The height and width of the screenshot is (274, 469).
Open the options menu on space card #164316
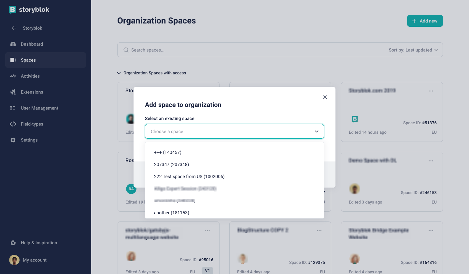click(431, 231)
